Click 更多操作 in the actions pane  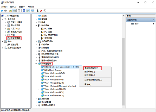(x=135, y=24)
